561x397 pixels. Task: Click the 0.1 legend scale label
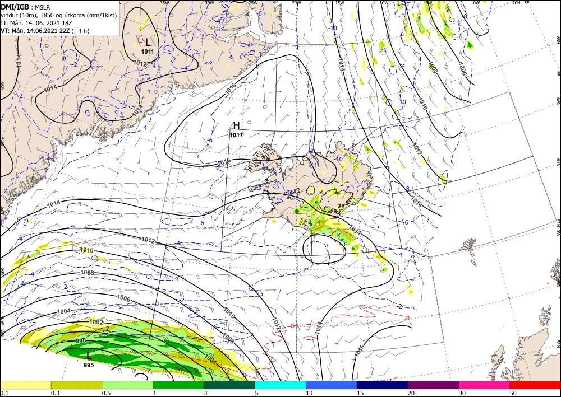tap(4, 393)
